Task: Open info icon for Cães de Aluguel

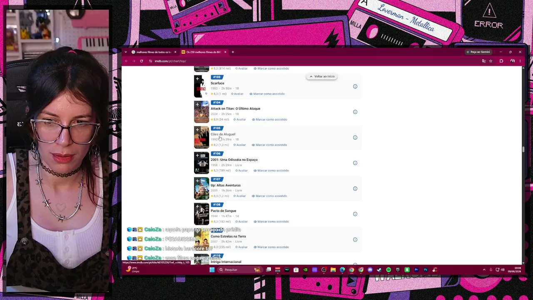Action: (355, 137)
